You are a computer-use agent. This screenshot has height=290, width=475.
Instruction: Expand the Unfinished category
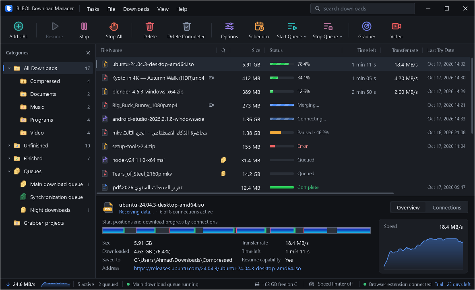click(9, 145)
